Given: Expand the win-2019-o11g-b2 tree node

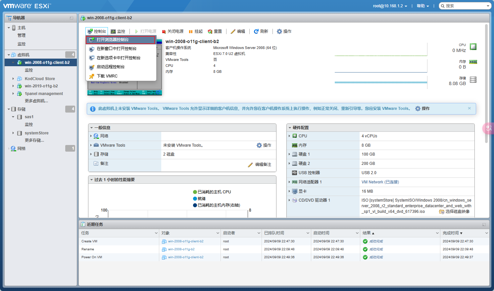Looking at the screenshot, I should (x=13, y=86).
